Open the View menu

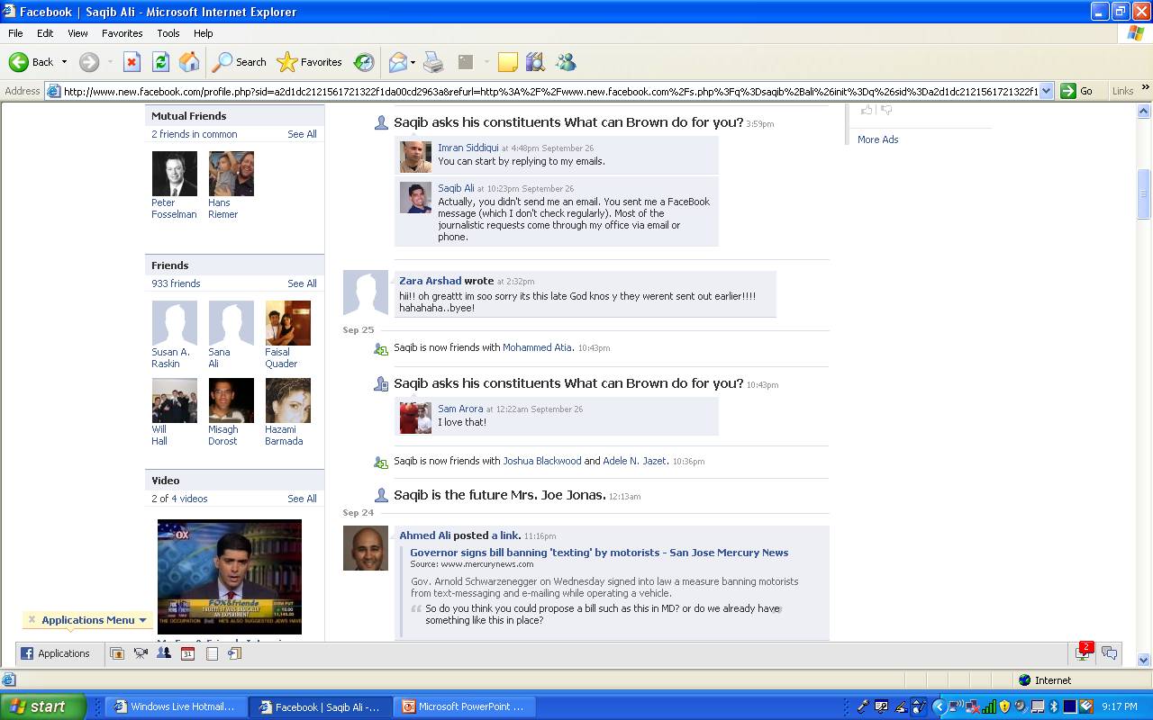point(77,33)
